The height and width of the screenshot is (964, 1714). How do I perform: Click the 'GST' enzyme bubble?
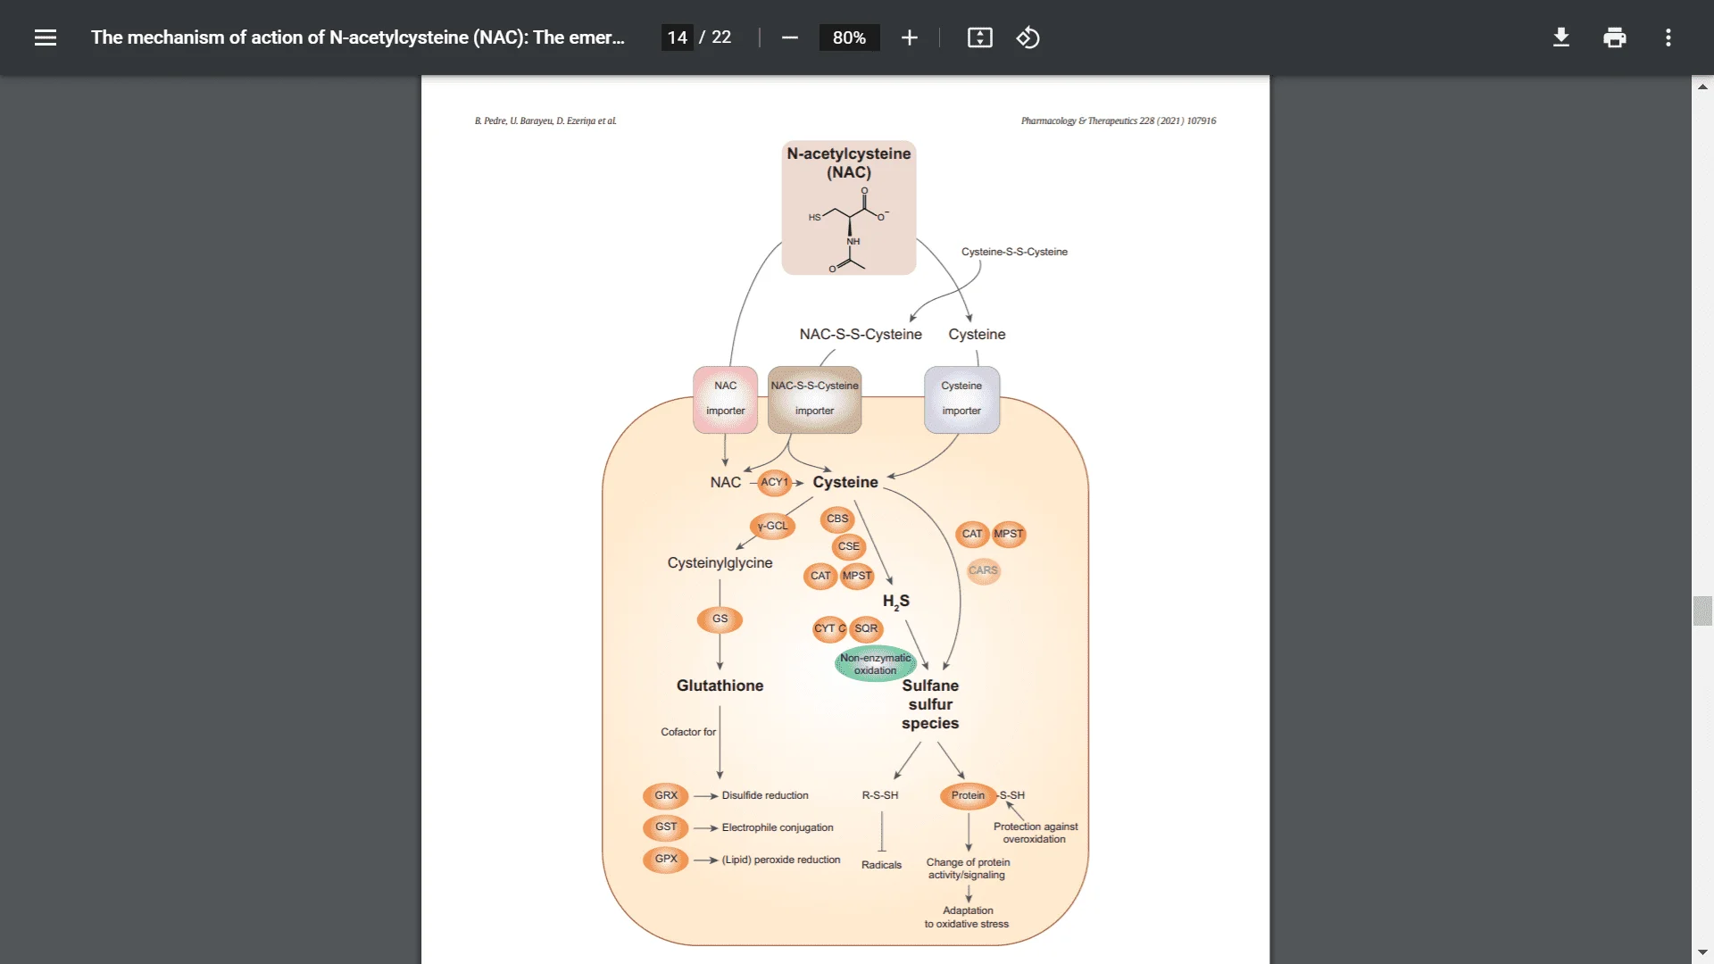click(666, 827)
